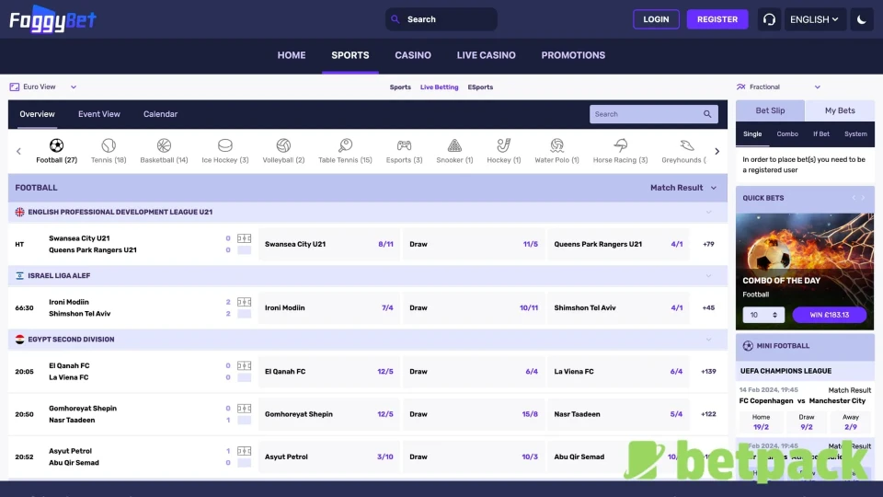This screenshot has width=883, height=497.
Task: Open PROMOTIONS in main navigation
Action: click(x=573, y=55)
